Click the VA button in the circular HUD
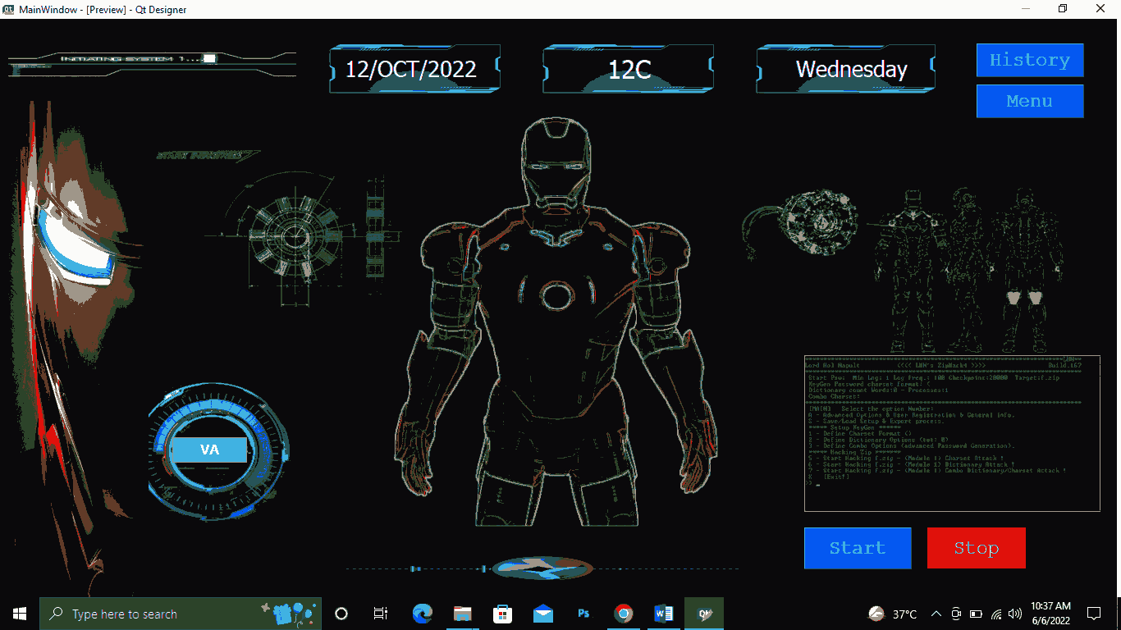The image size is (1121, 630). (x=209, y=450)
